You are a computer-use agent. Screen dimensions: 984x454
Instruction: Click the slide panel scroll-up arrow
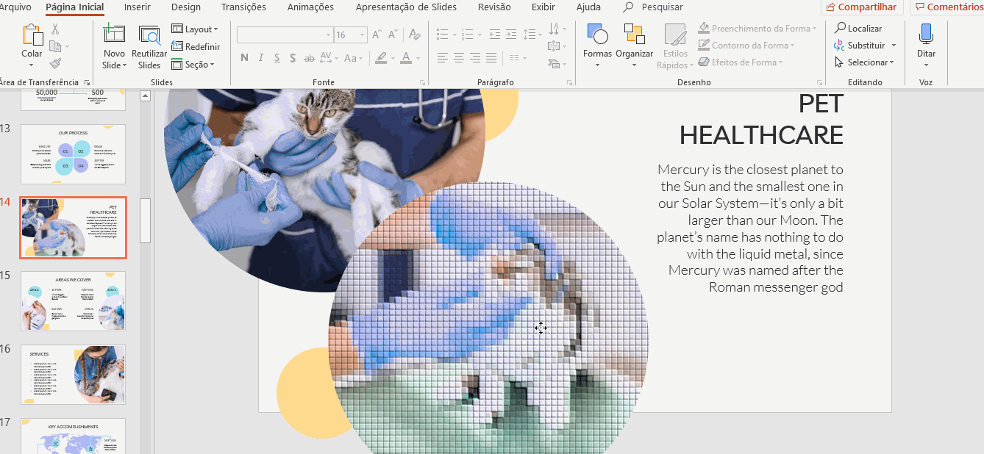tap(145, 96)
